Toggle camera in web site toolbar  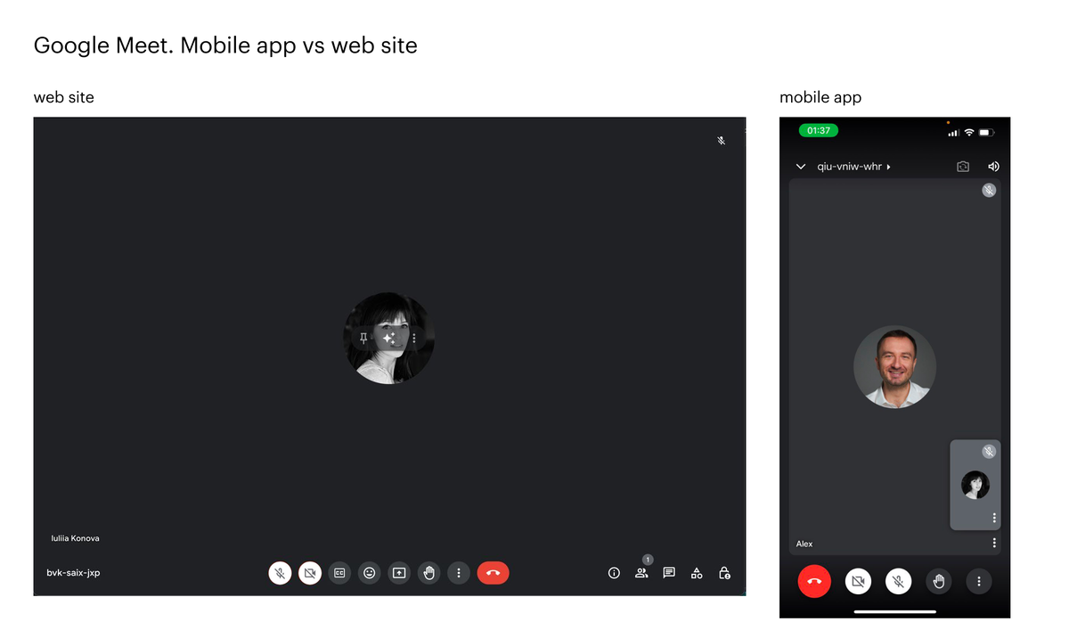coord(310,573)
